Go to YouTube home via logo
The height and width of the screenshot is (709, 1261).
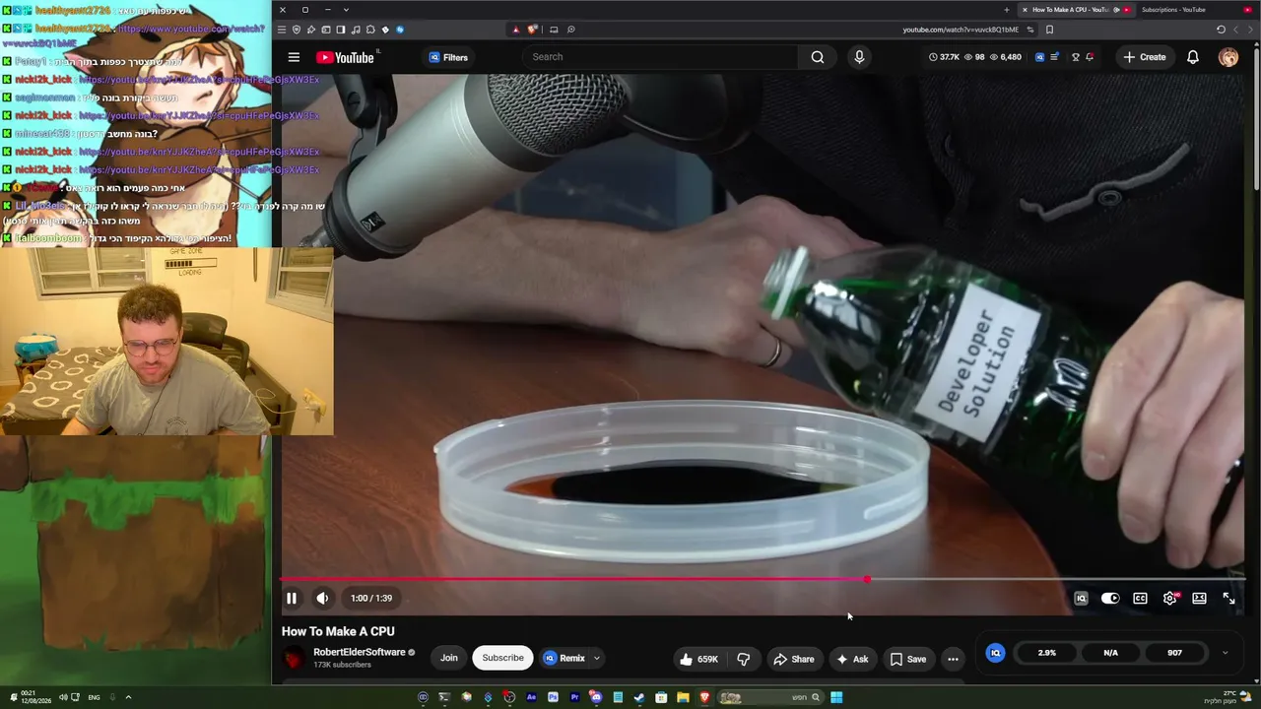pos(346,57)
